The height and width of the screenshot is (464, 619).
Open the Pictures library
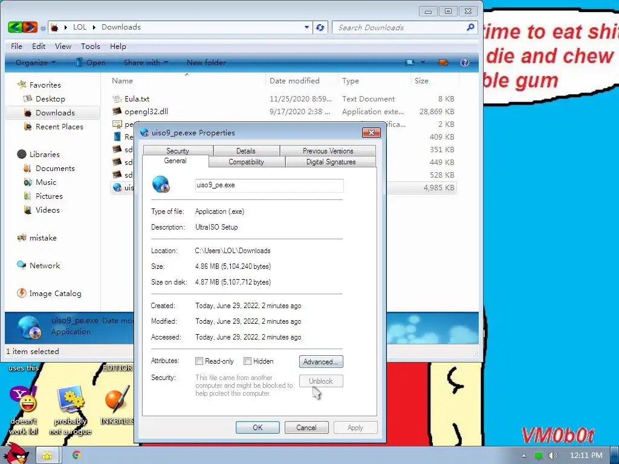click(49, 196)
